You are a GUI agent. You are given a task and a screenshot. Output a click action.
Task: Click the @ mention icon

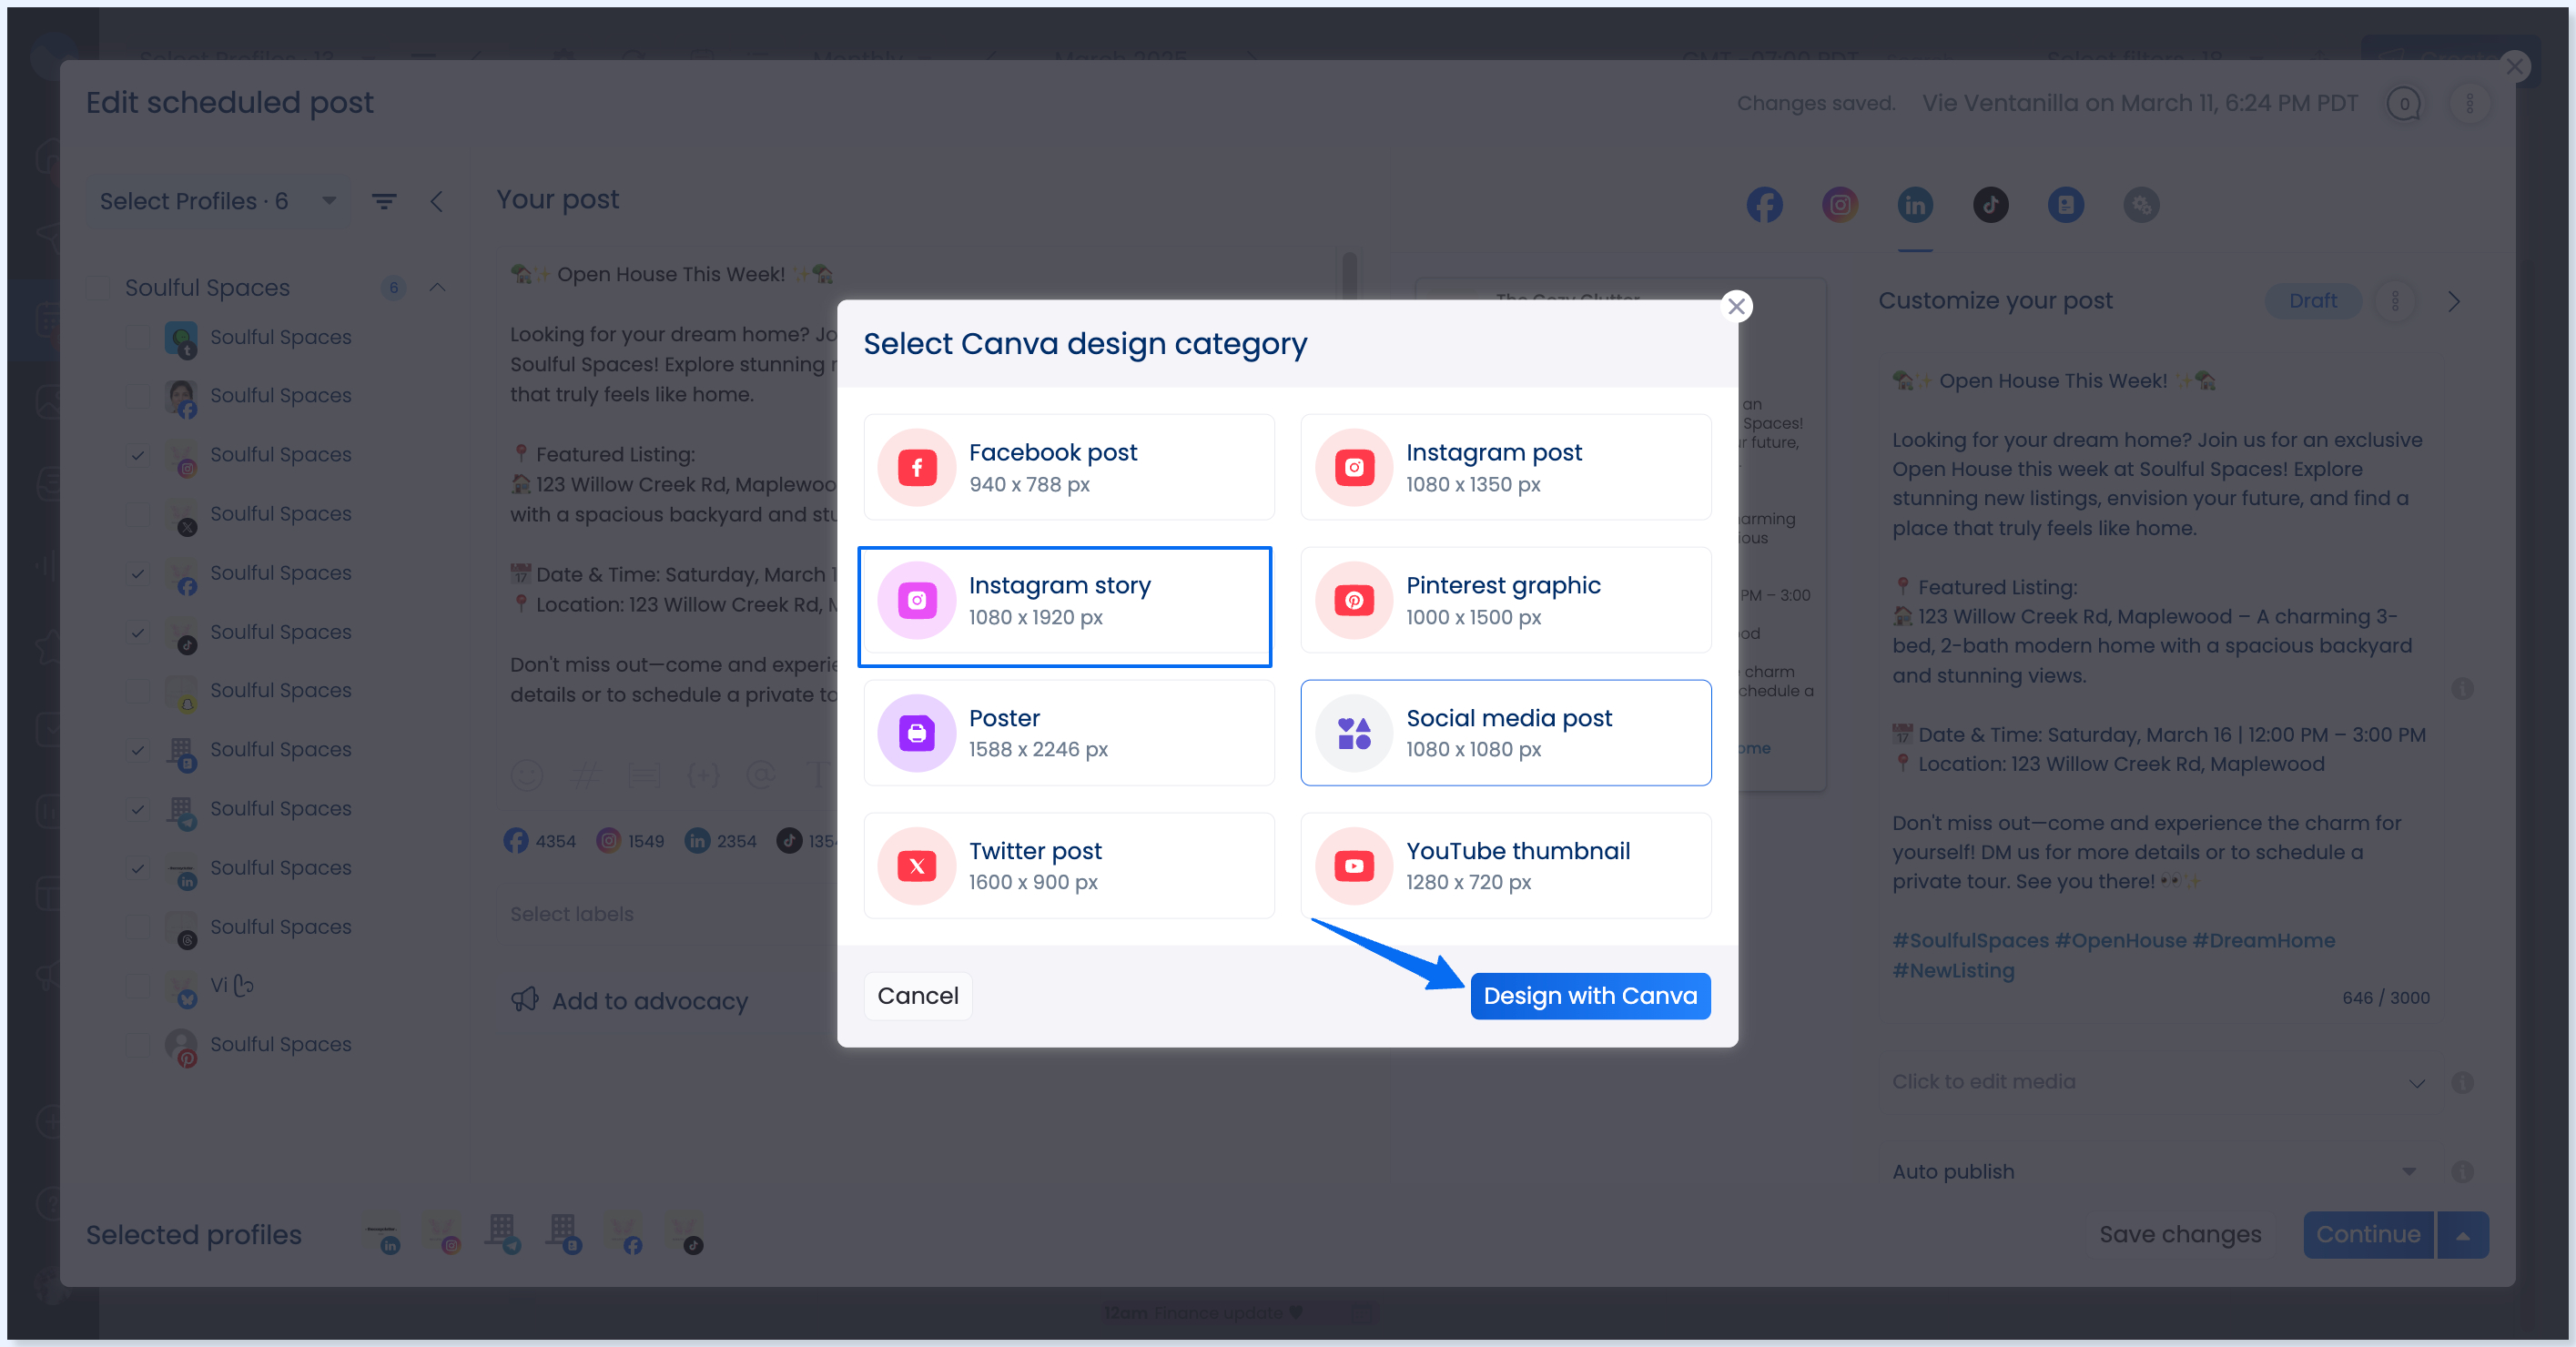(761, 775)
